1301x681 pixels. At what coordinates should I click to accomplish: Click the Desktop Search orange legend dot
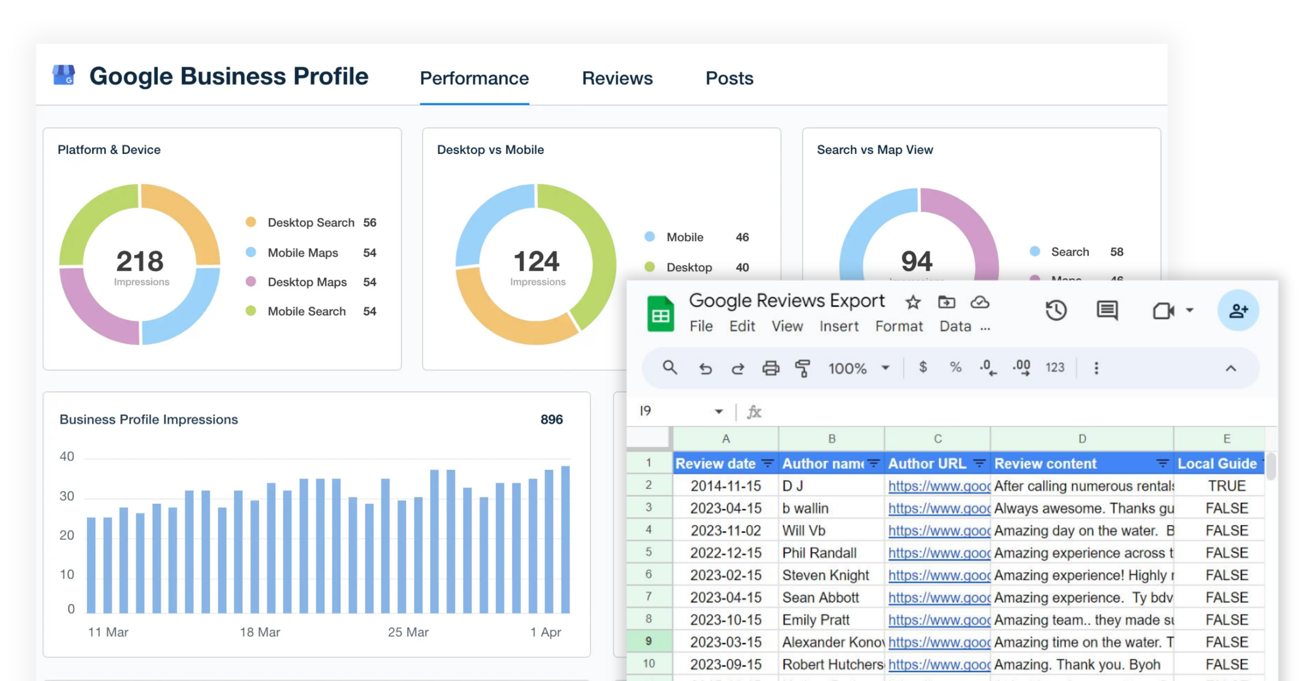click(x=250, y=222)
